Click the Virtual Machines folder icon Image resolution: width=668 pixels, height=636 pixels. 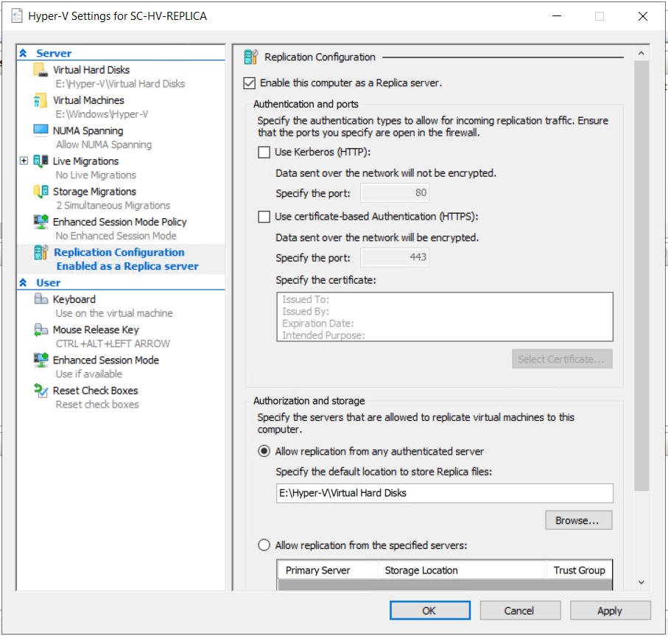[x=41, y=100]
